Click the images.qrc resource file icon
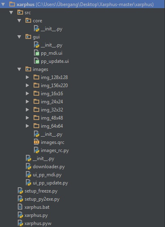This screenshot has width=165, height=227. pyautogui.click(x=36, y=142)
